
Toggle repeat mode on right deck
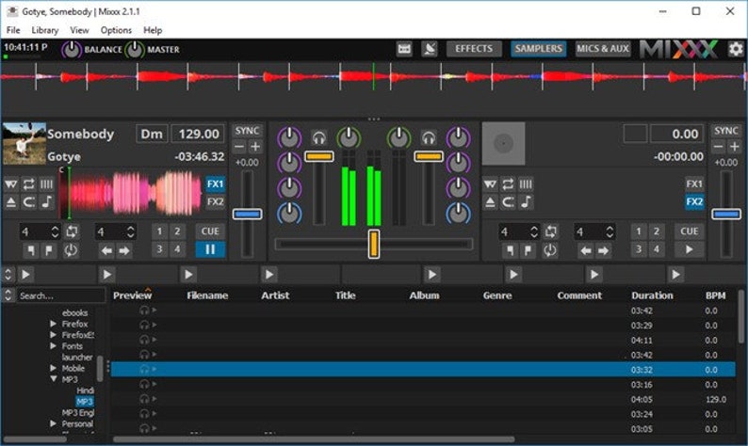tap(508, 183)
